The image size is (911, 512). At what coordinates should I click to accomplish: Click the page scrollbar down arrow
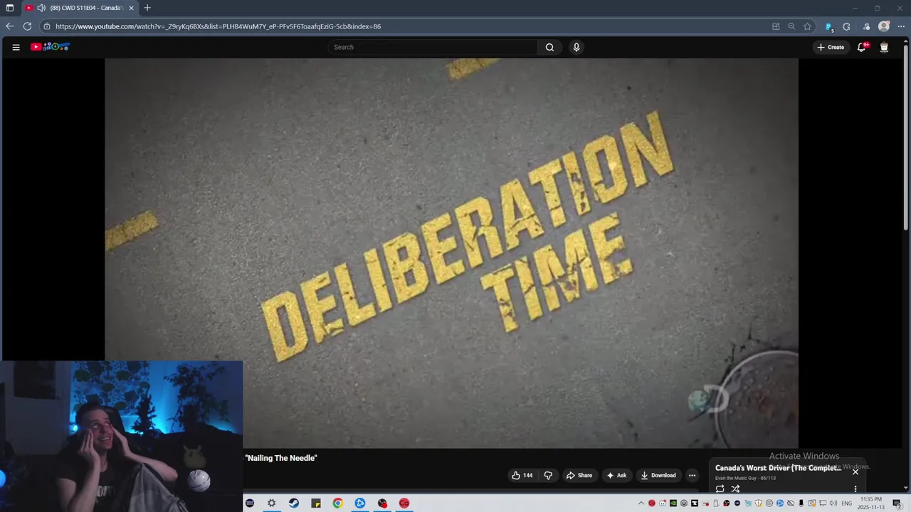click(906, 488)
